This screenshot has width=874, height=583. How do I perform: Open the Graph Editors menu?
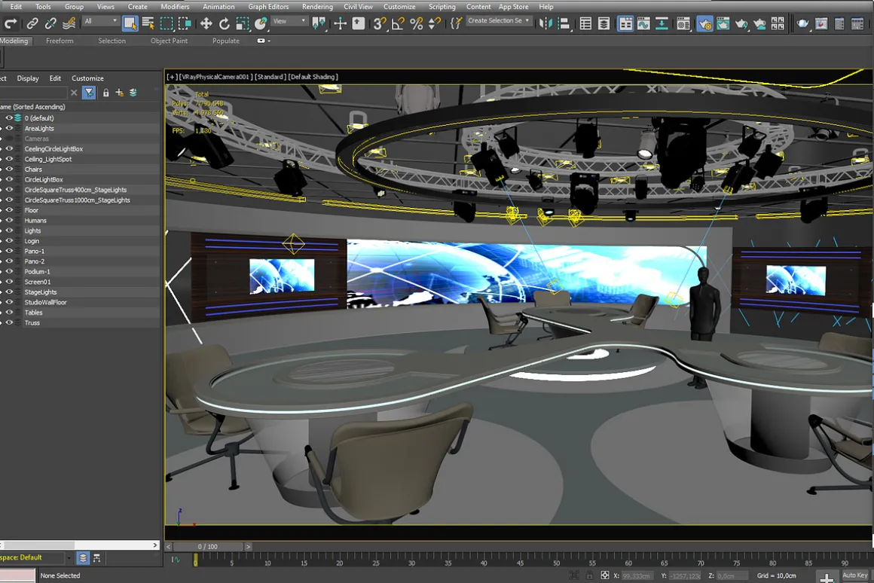click(x=268, y=7)
